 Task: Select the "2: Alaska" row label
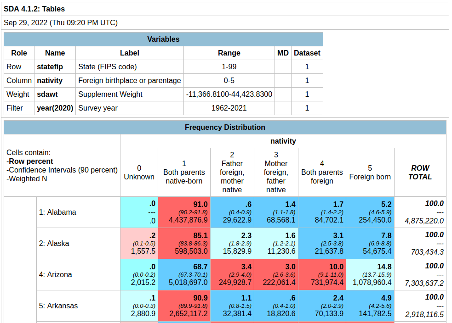point(54,243)
